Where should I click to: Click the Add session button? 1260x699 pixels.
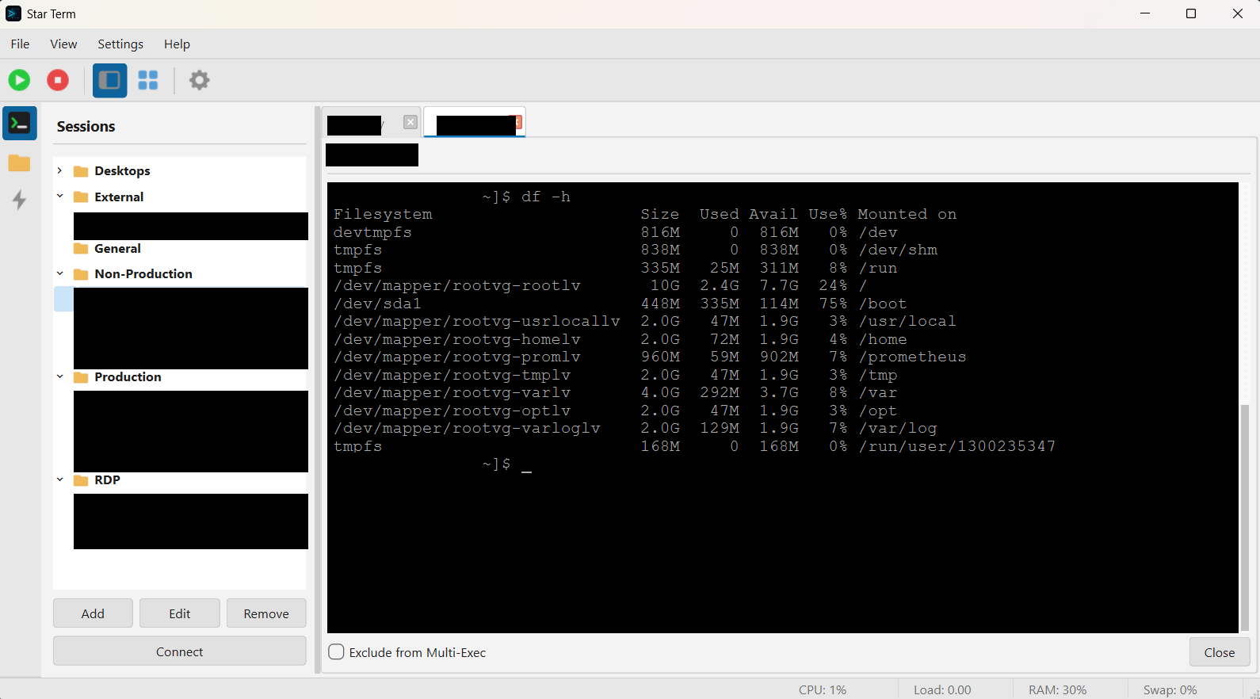coord(93,613)
